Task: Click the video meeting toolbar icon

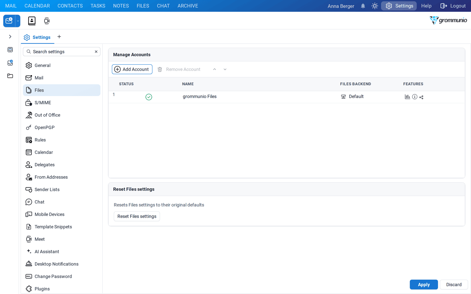Action: pos(47,21)
